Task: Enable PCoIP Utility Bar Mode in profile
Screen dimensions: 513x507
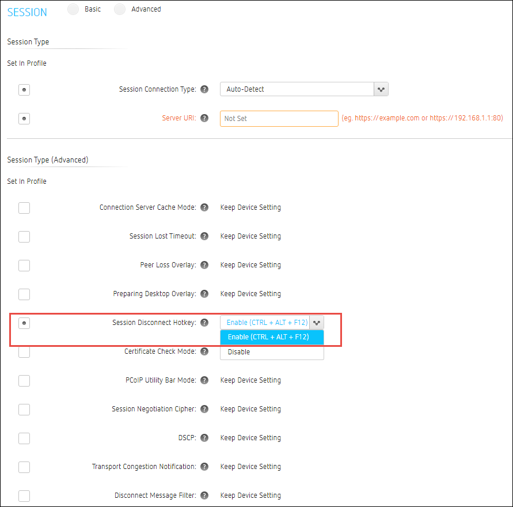Action: tap(24, 381)
